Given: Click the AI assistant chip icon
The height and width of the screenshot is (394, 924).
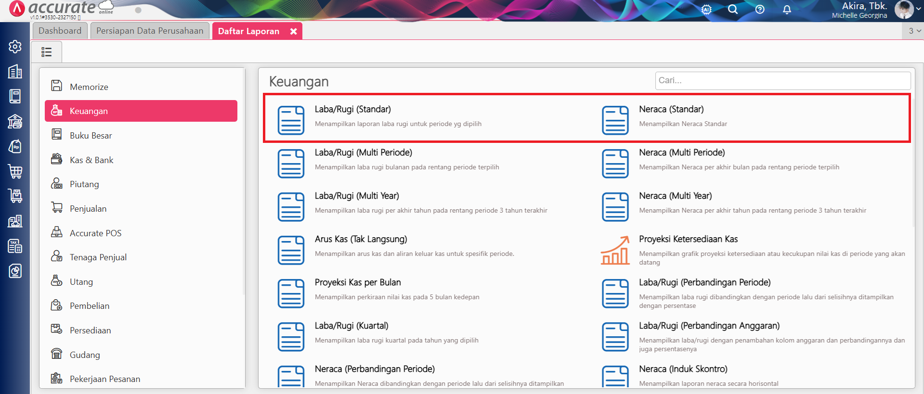Looking at the screenshot, I should [x=706, y=10].
